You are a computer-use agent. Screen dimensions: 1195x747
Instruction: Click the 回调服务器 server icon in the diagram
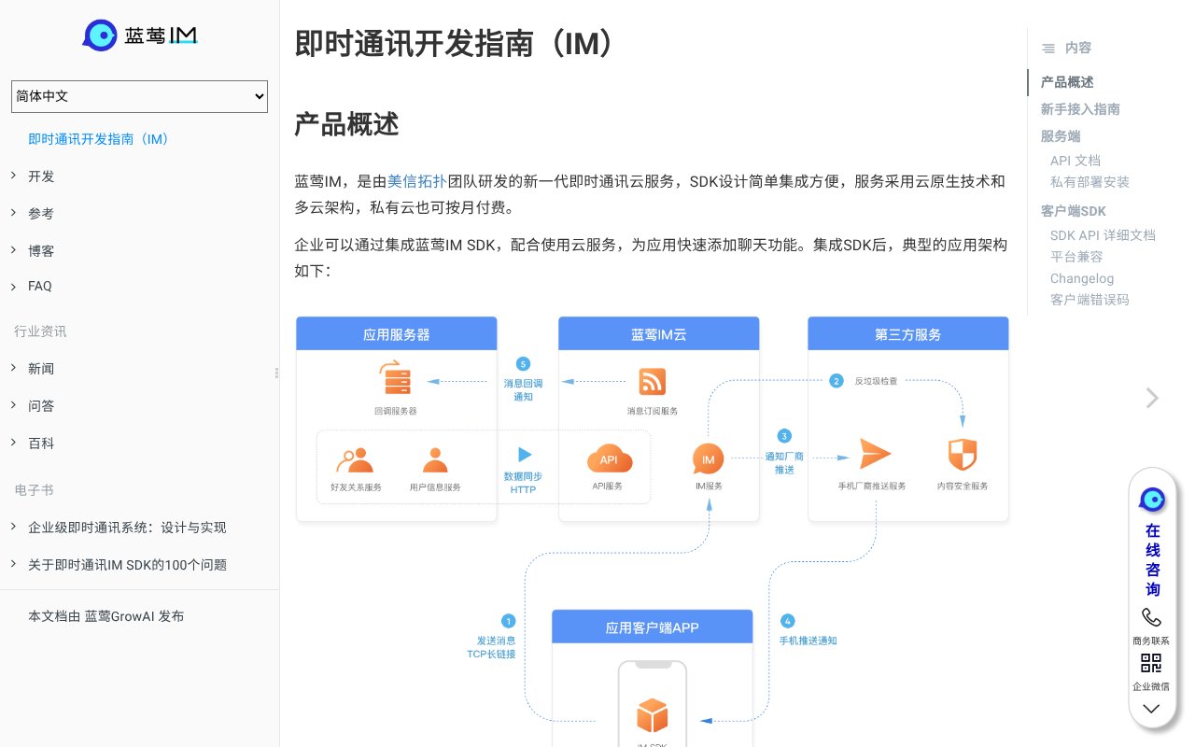[x=395, y=379]
